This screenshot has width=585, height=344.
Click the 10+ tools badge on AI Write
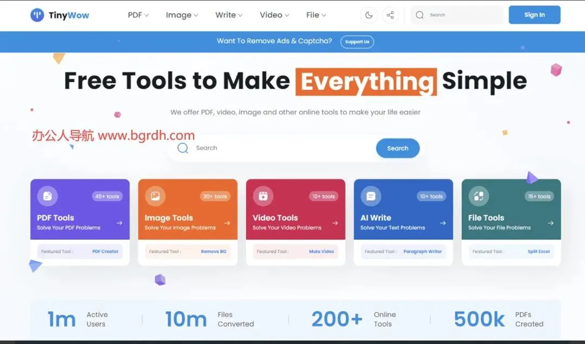coord(431,196)
